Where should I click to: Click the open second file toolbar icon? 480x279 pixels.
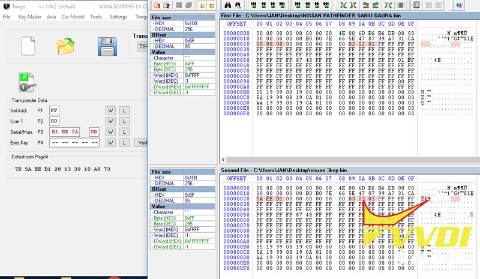click(x=167, y=5)
